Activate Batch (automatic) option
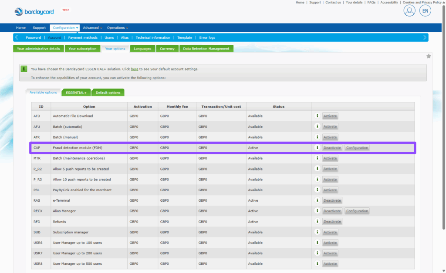 click(x=330, y=127)
